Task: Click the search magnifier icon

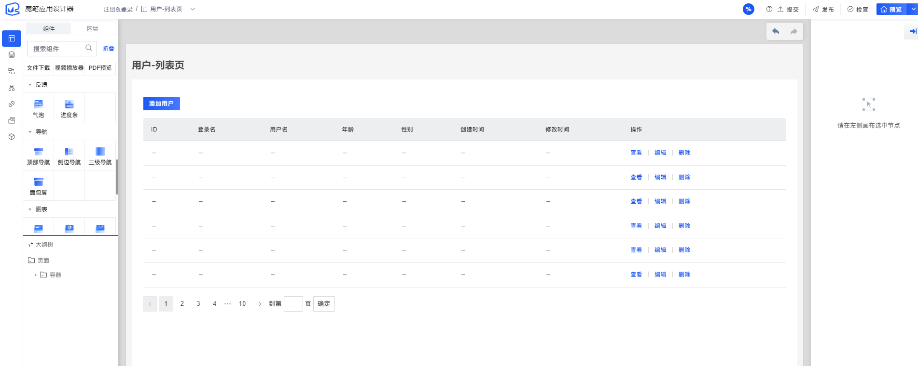Action: pyautogui.click(x=89, y=48)
